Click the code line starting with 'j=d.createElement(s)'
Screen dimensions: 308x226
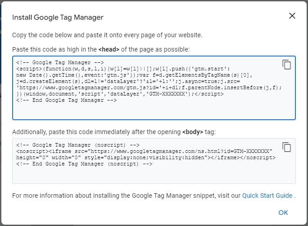[x=128, y=82]
